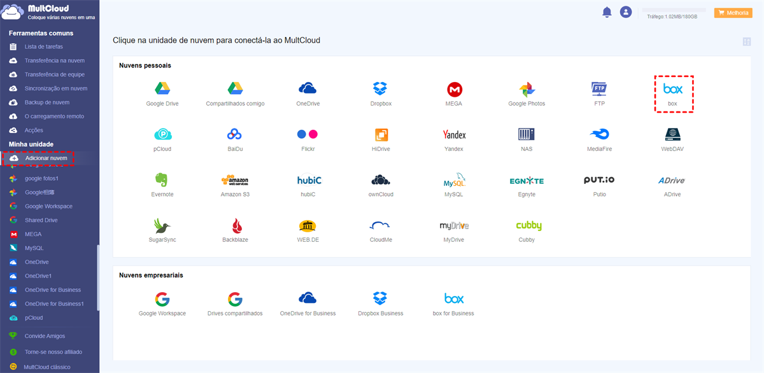Open Google Workspace drive in sidebar
This screenshot has width=764, height=373.
[x=49, y=206]
